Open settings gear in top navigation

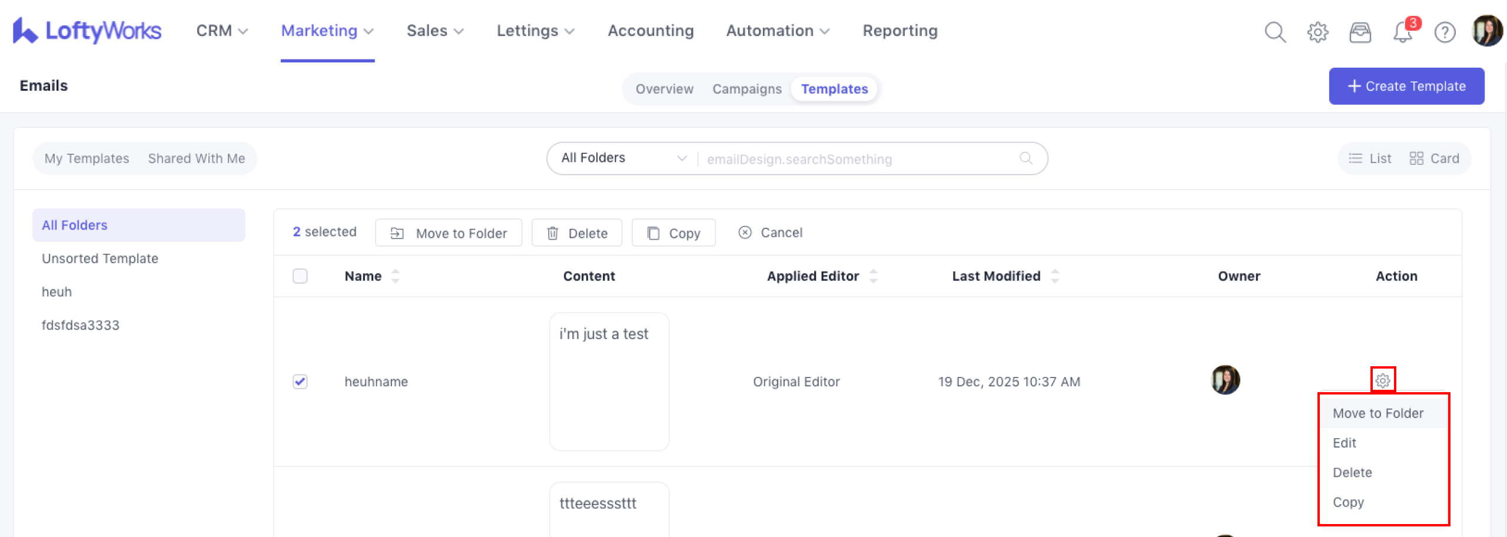1317,32
